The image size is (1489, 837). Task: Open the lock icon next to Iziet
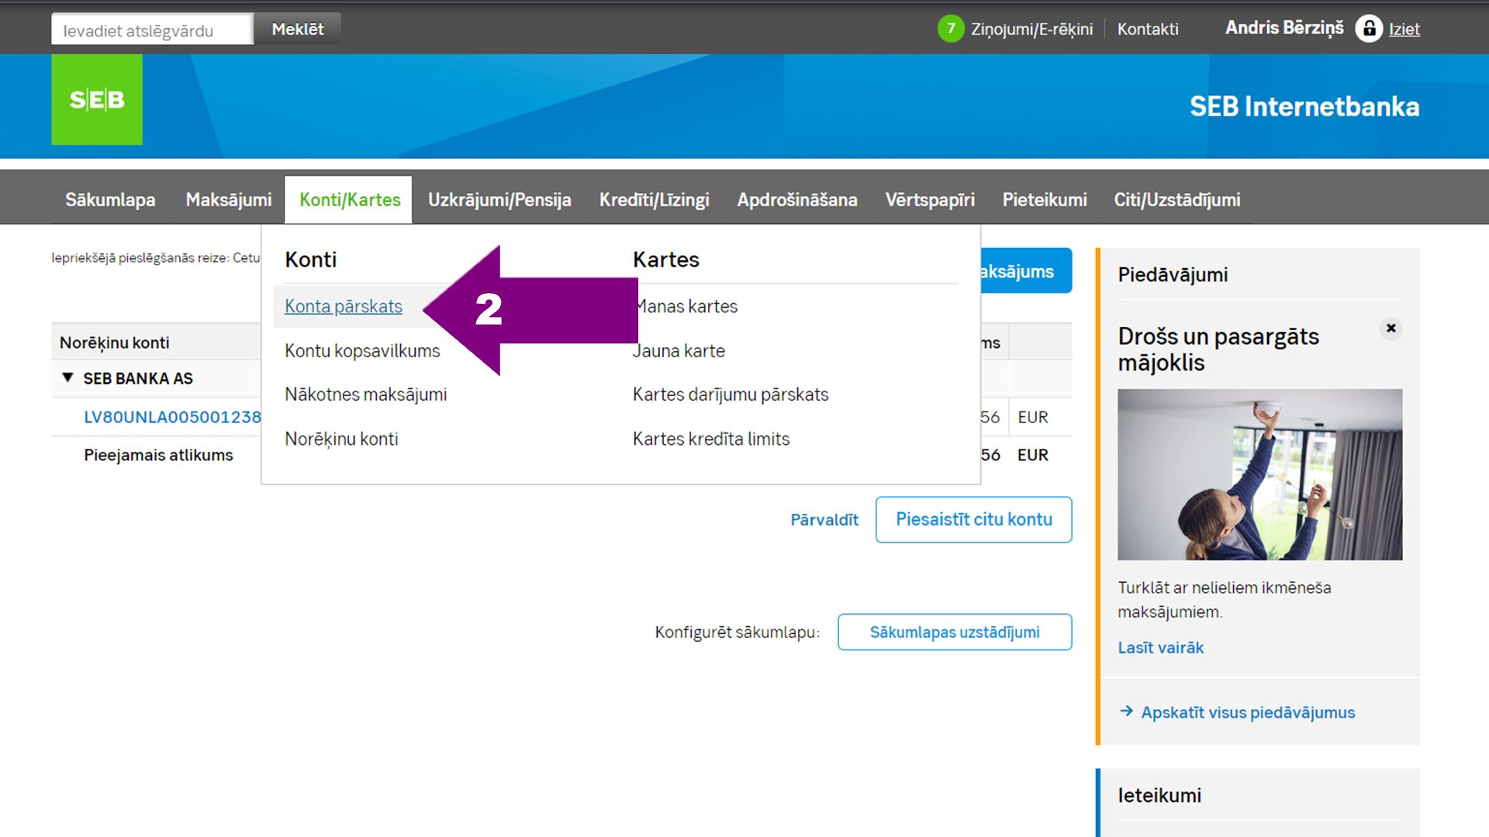click(x=1369, y=29)
